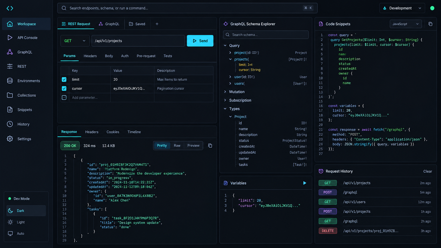
Task: Open the Headers request tab
Action: coord(90,56)
